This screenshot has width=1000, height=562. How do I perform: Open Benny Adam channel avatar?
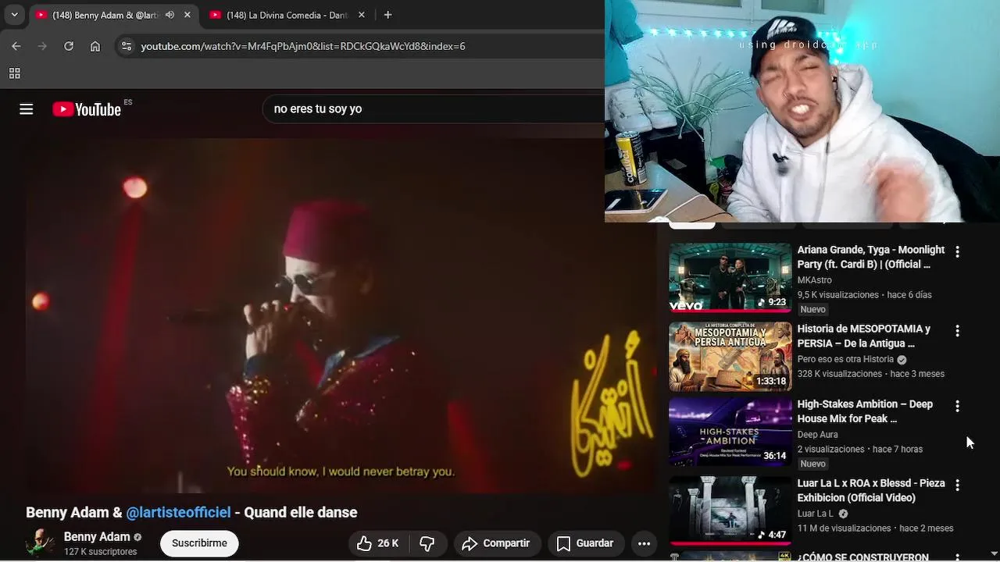tap(40, 542)
